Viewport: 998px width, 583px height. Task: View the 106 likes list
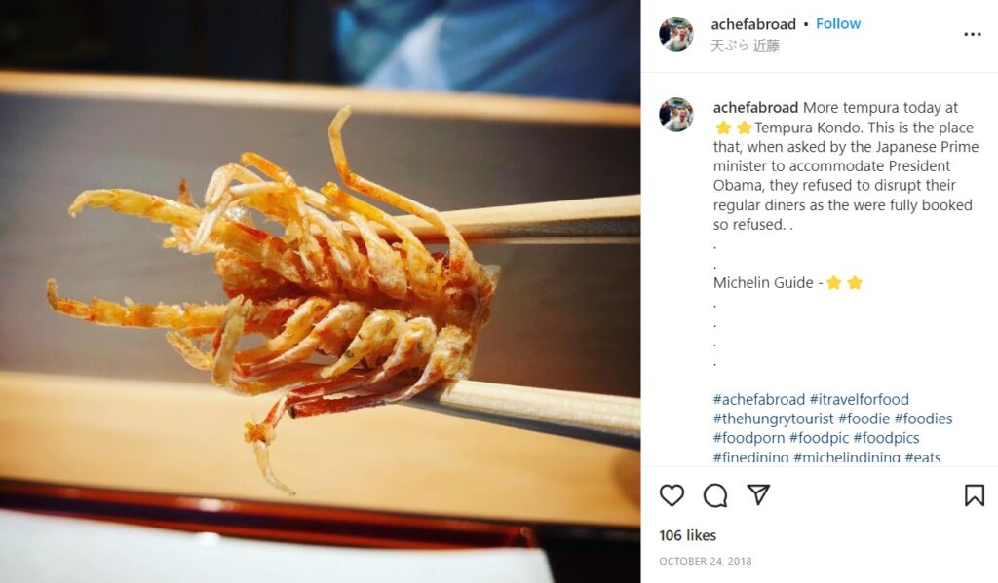687,535
